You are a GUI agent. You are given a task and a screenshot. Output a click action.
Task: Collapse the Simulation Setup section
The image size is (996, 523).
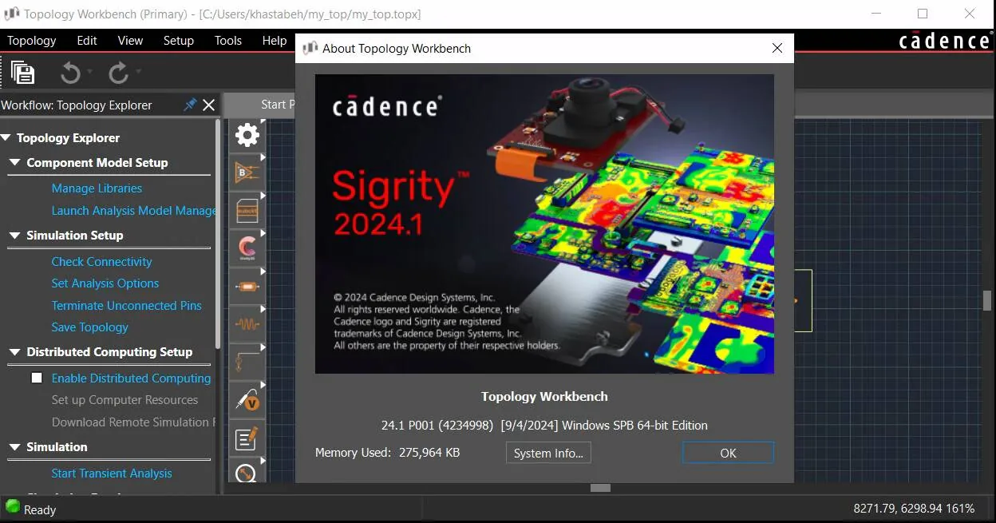14,236
